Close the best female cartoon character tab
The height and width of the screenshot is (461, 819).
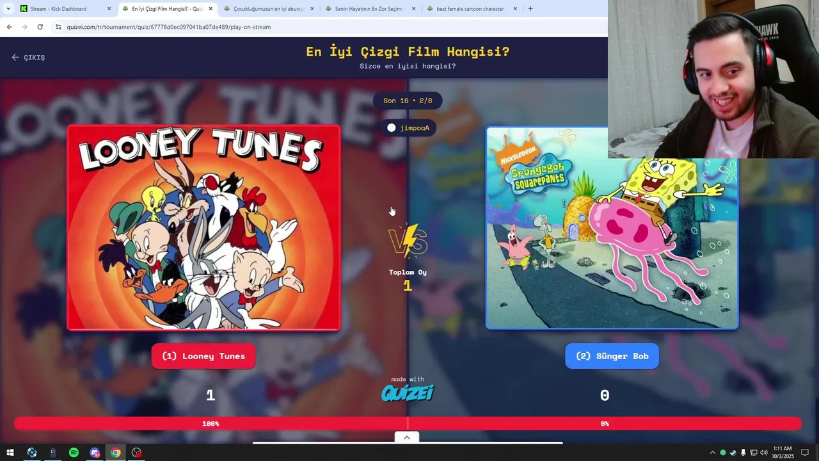(515, 9)
